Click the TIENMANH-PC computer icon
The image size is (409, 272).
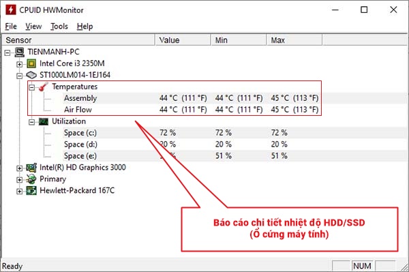point(20,52)
